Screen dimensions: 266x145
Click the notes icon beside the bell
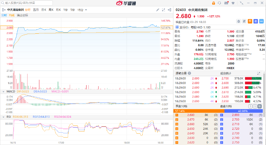[244, 21]
